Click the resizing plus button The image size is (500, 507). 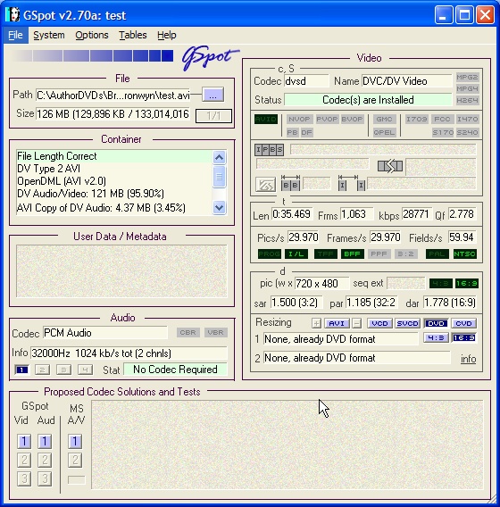pos(317,323)
